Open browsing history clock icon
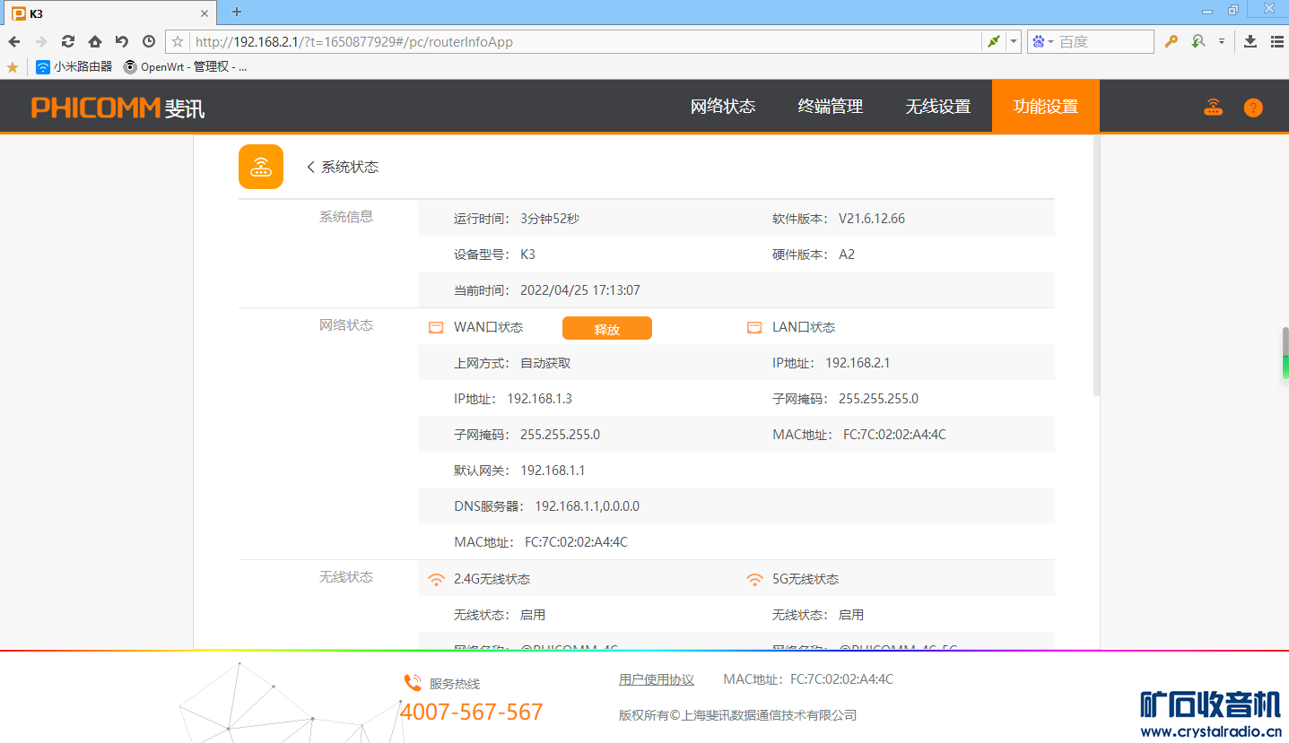 149,41
